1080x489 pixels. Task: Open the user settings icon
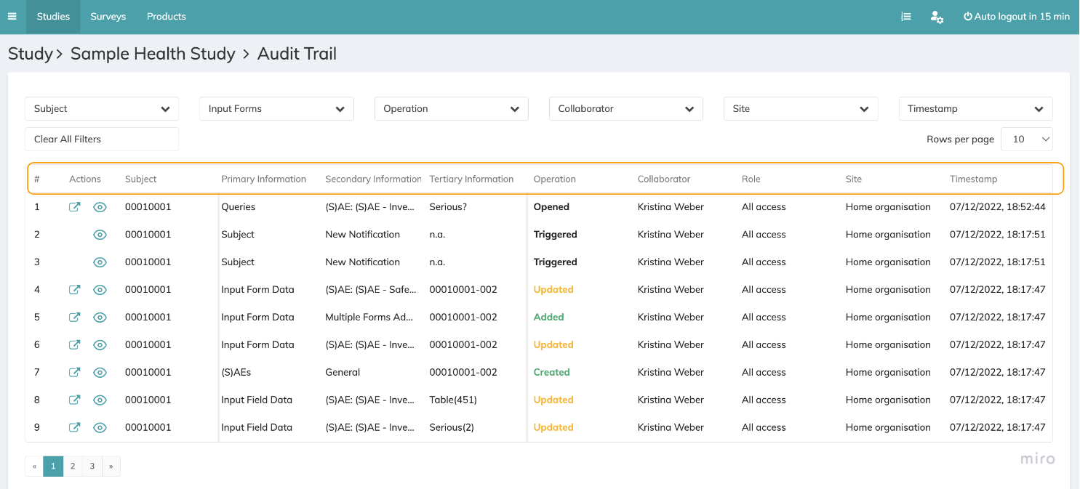tap(937, 16)
